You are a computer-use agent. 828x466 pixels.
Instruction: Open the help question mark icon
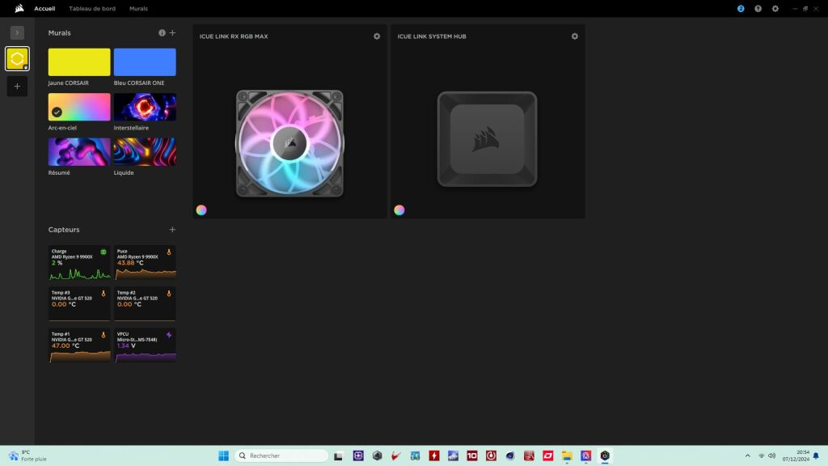(758, 8)
